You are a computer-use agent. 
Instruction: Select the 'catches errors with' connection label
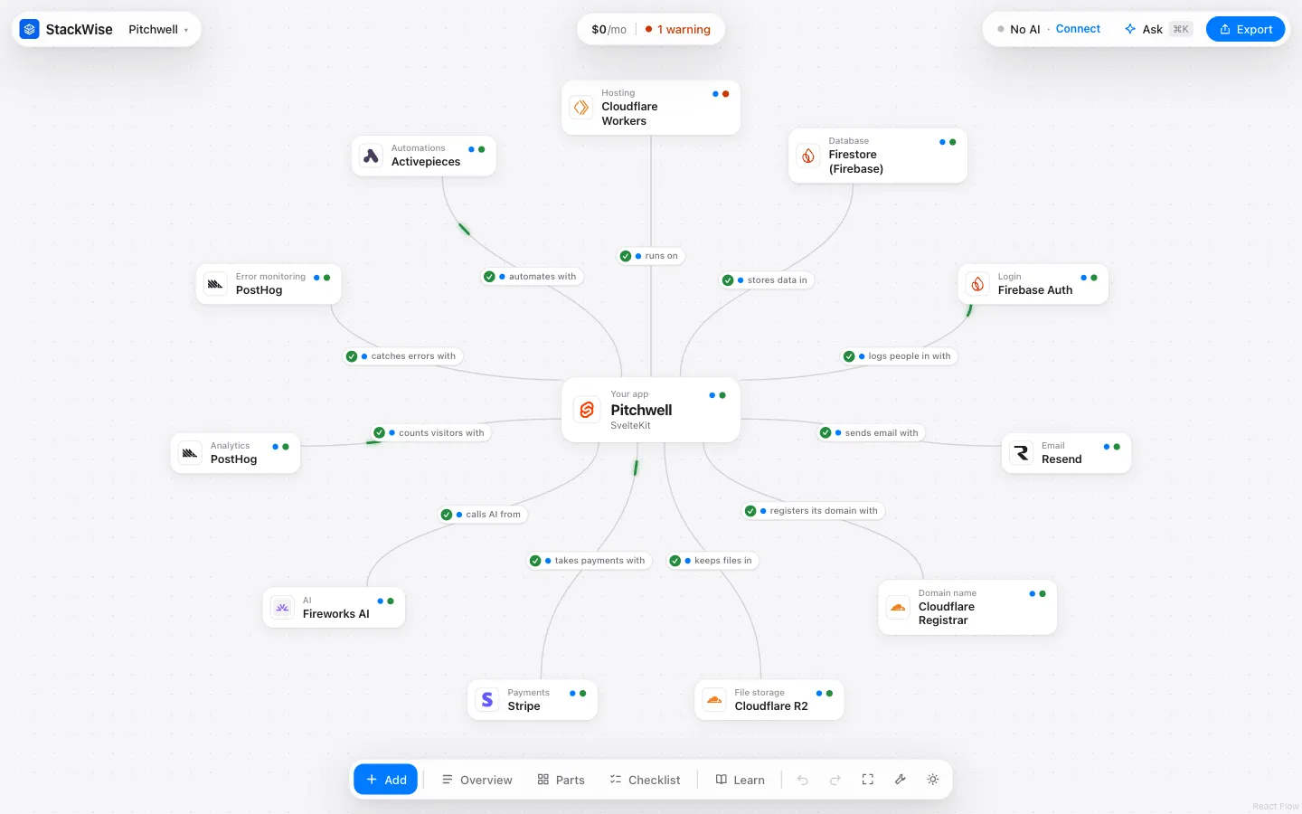403,356
